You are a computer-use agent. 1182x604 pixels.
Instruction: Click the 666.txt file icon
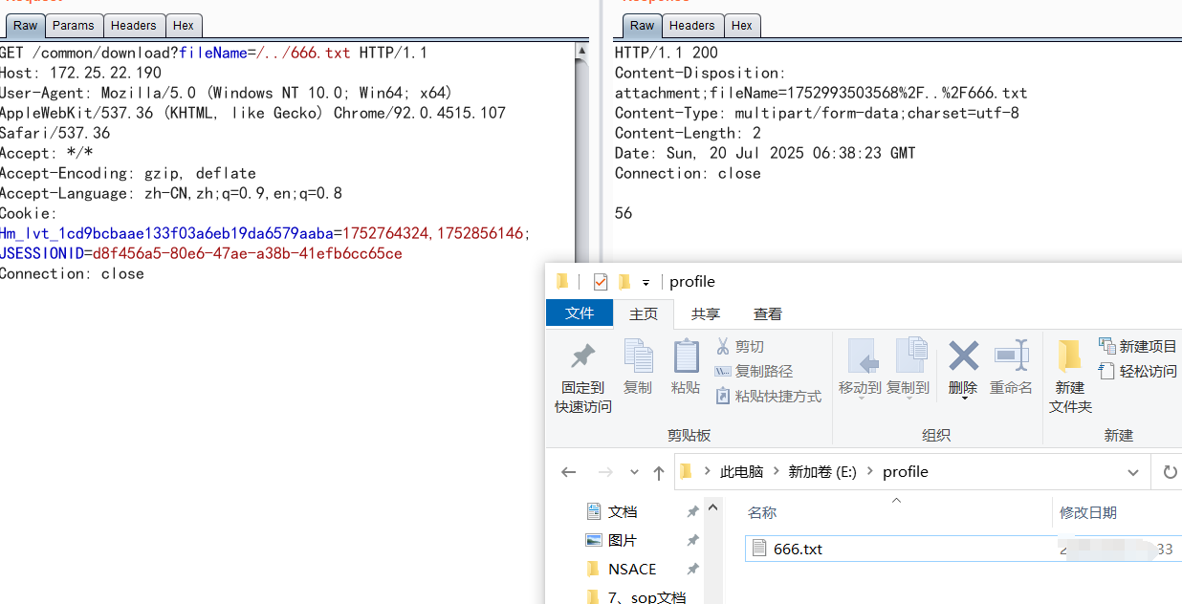click(x=759, y=549)
